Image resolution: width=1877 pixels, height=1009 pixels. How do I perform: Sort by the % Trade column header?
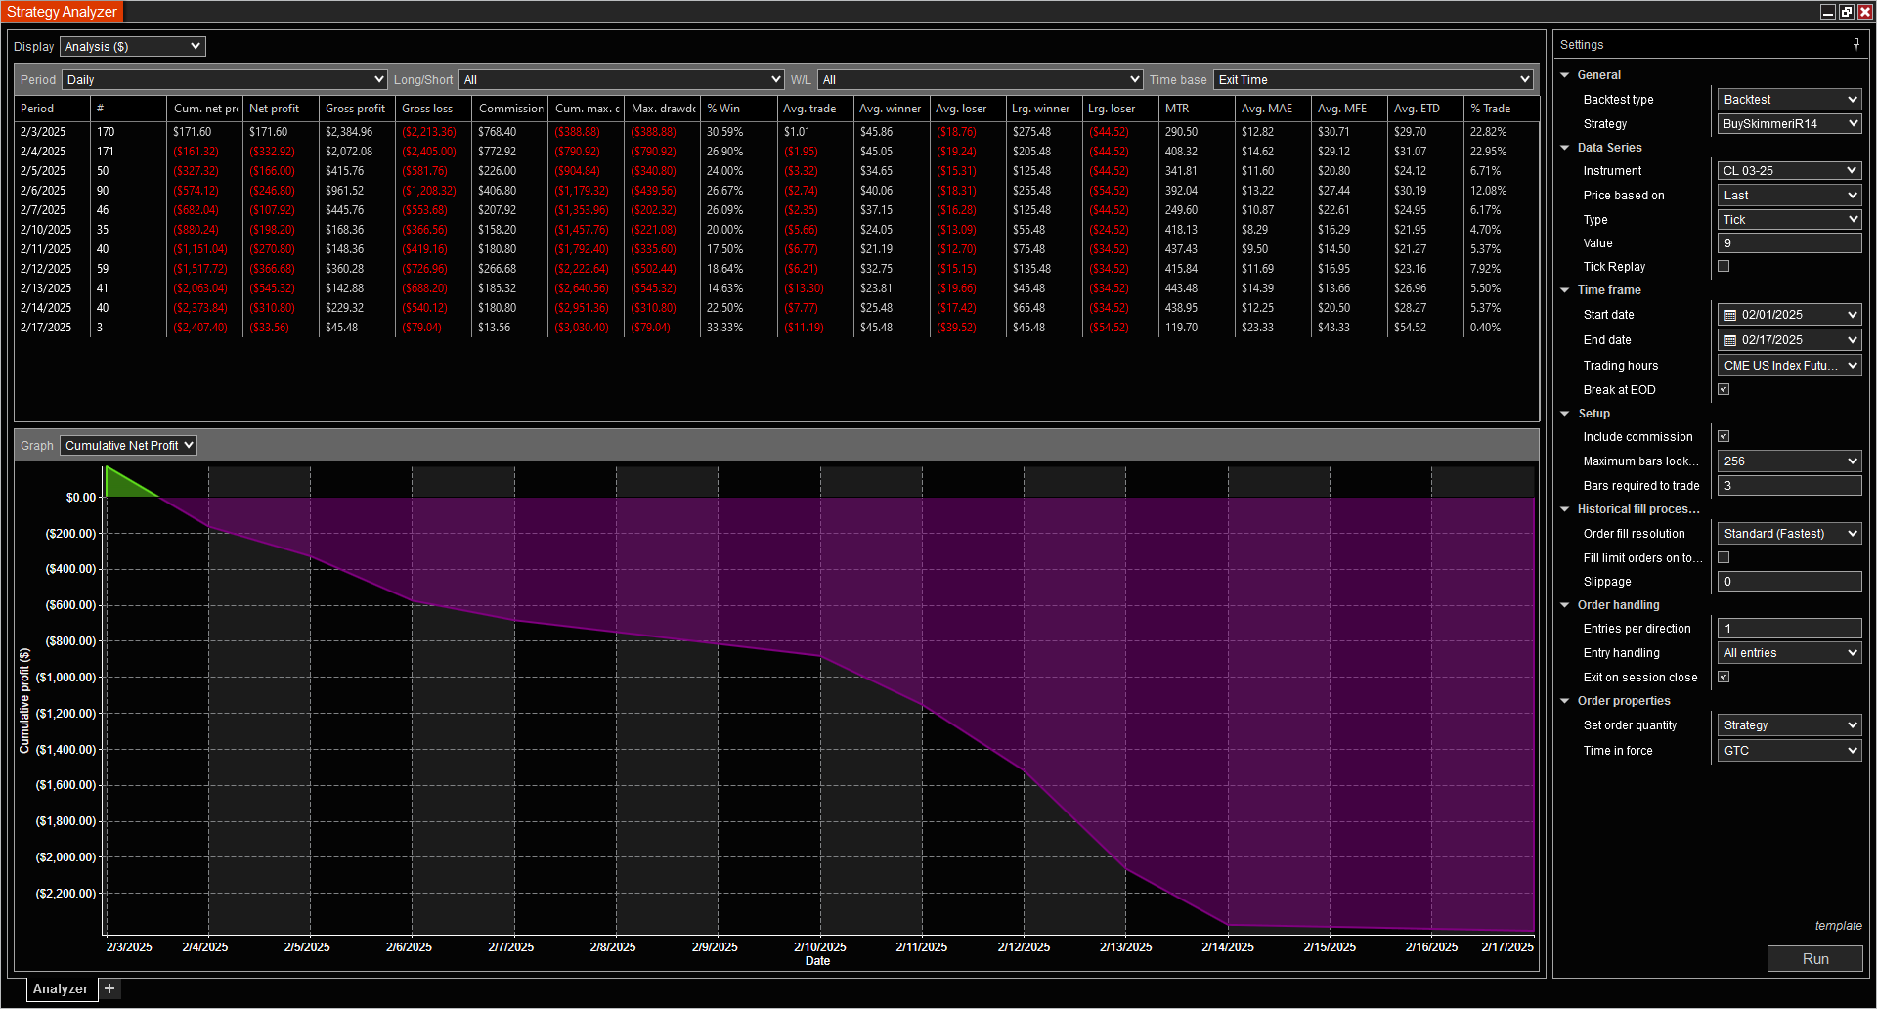(x=1502, y=109)
